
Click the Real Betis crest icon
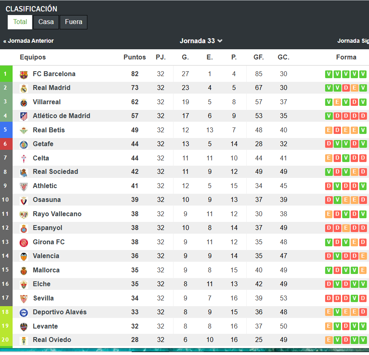24,131
